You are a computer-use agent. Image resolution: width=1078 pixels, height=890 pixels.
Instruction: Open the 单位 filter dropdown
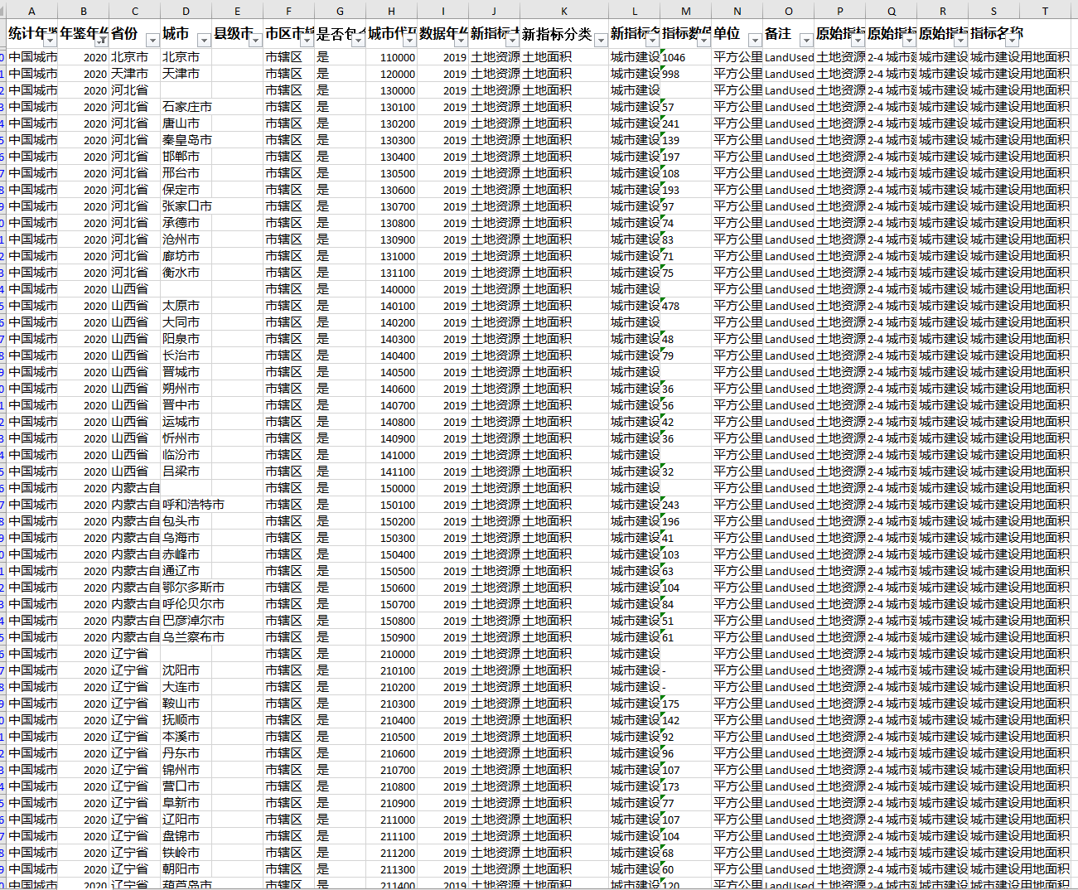click(x=755, y=41)
